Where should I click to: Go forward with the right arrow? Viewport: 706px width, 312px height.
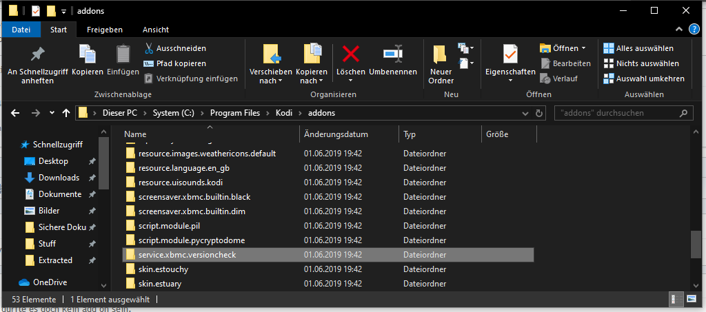coord(36,113)
